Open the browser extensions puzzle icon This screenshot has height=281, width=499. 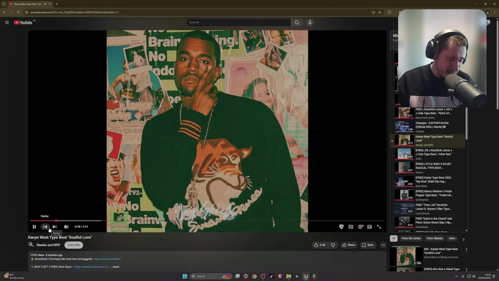[389, 12]
